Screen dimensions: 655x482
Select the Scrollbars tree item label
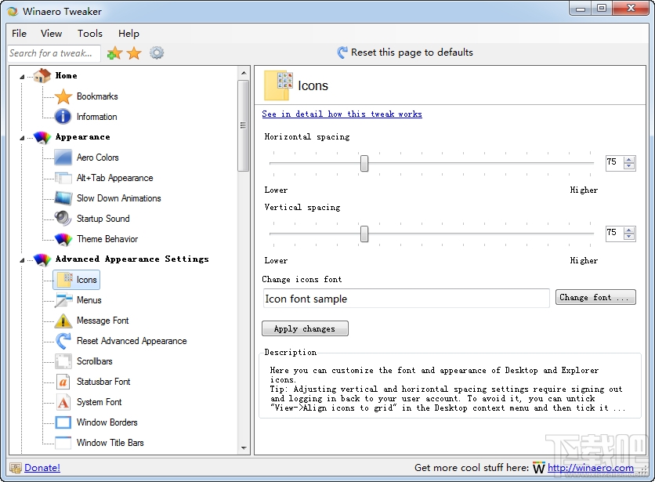[94, 361]
